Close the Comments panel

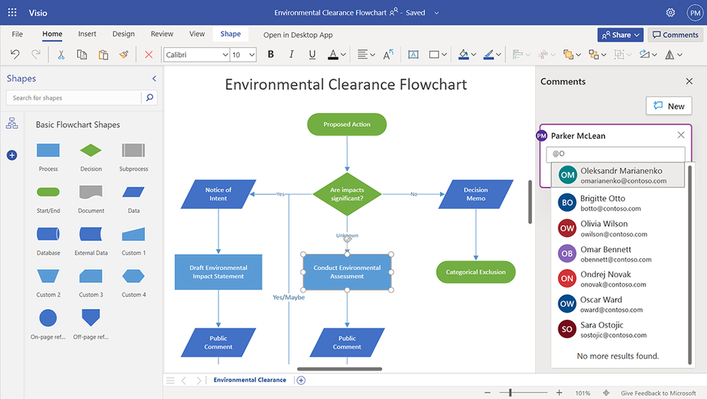[x=689, y=81]
